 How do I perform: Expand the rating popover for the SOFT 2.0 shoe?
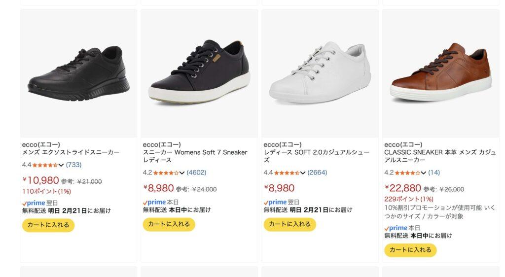tap(303, 173)
